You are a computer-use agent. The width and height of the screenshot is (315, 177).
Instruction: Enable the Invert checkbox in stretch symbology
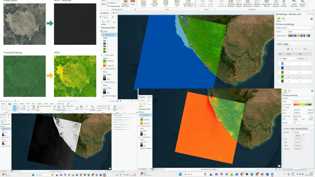pyautogui.click(x=285, y=107)
